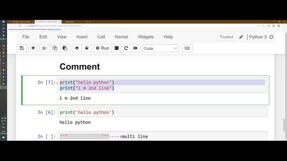Open the File menu

tap(26, 37)
